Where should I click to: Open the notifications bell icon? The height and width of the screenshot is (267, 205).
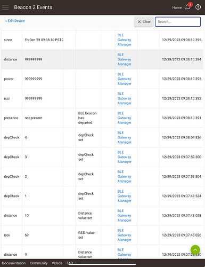pyautogui.click(x=188, y=7)
